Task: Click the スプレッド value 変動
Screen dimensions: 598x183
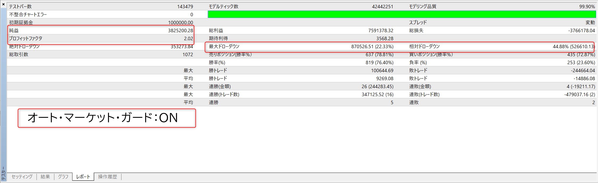Action: tap(590, 22)
